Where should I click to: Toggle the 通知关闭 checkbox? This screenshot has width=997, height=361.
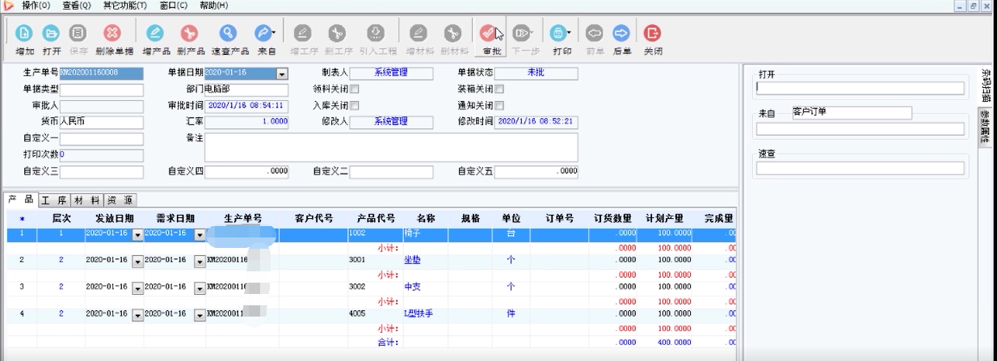[499, 106]
